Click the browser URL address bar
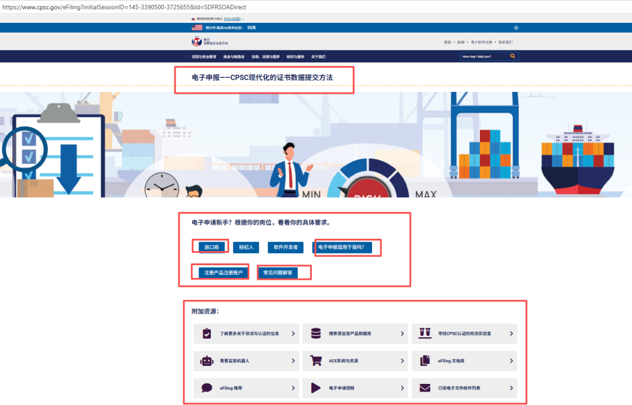Image resolution: width=632 pixels, height=405 pixels. (316, 7)
